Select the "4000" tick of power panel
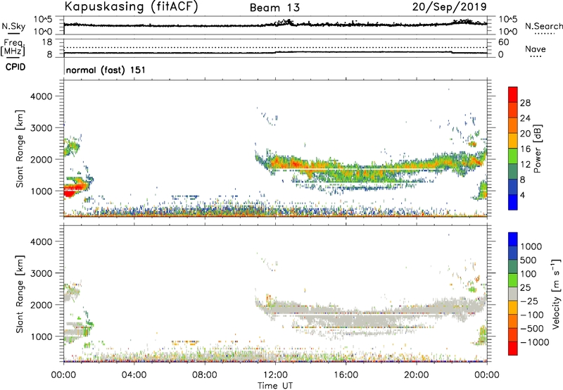The width and height of the screenshot is (563, 390). (42, 96)
